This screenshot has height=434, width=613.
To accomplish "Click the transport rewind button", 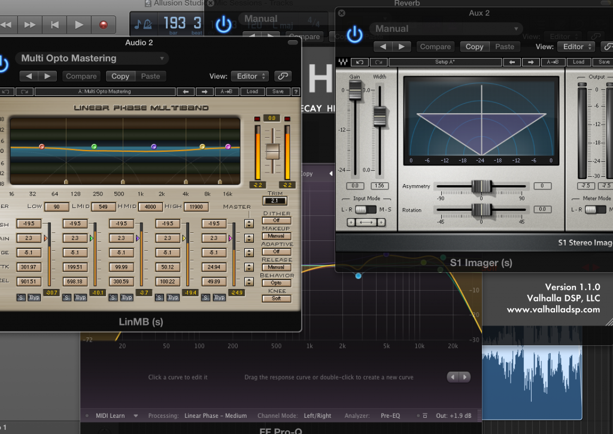I will pos(6,25).
